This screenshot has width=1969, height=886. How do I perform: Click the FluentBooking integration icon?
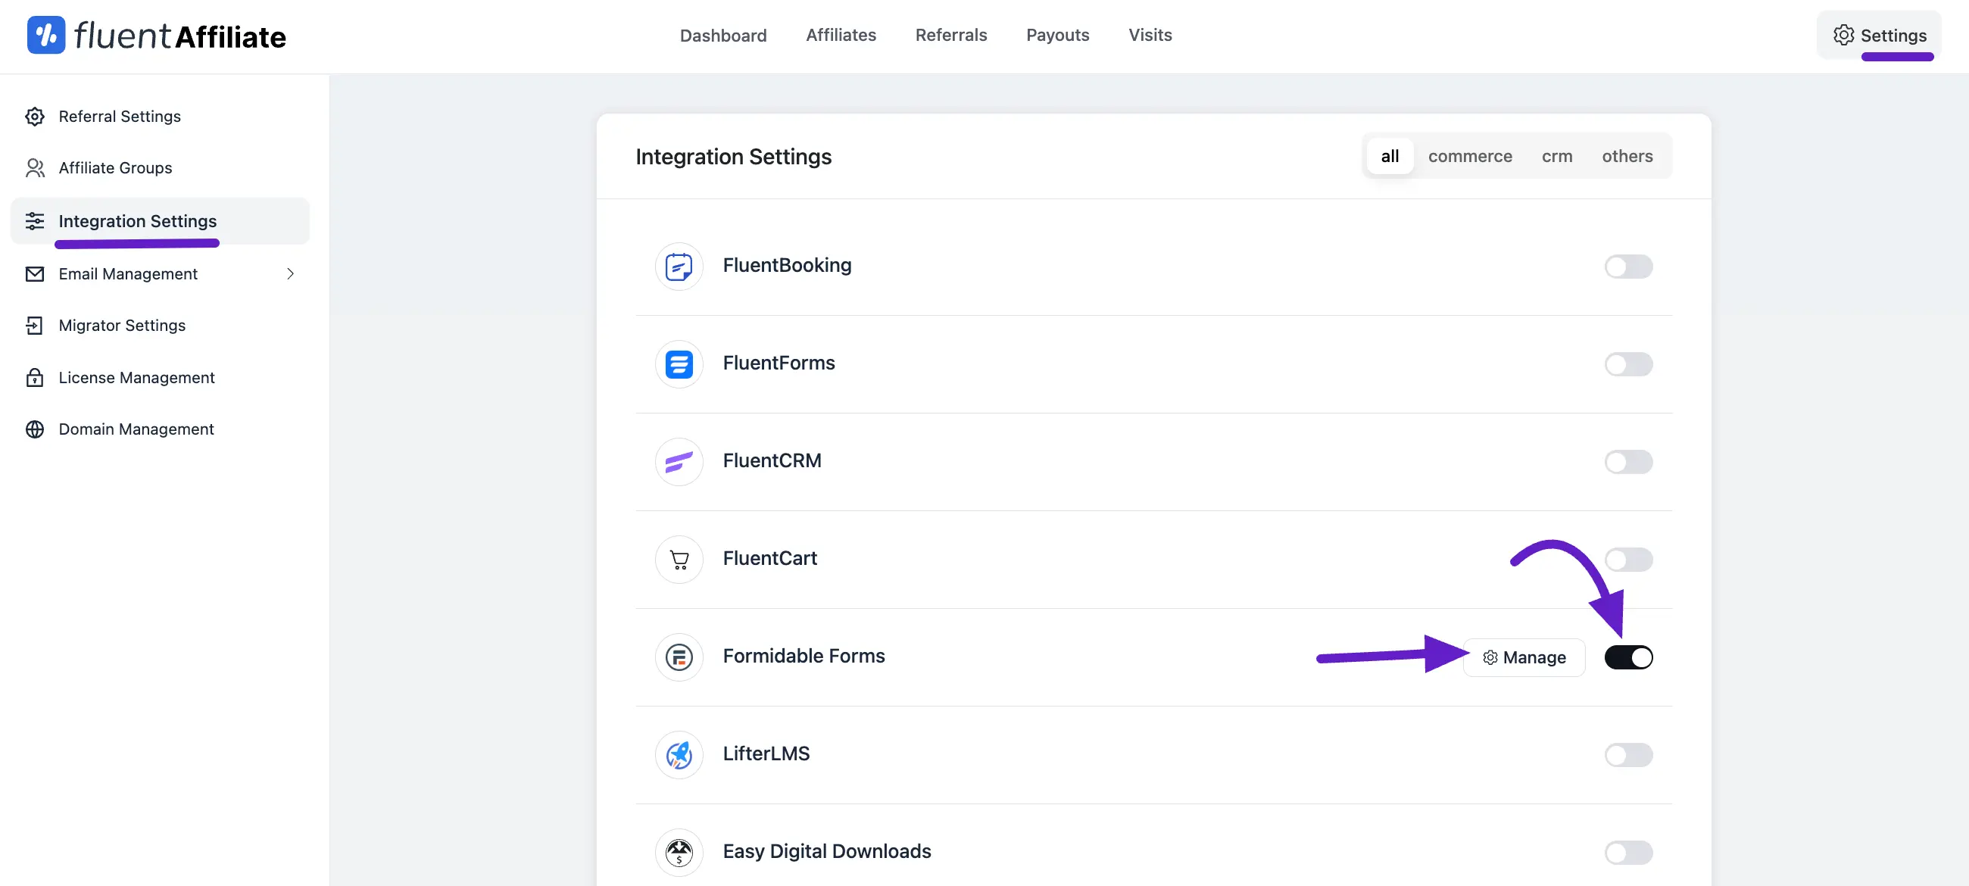tap(678, 266)
